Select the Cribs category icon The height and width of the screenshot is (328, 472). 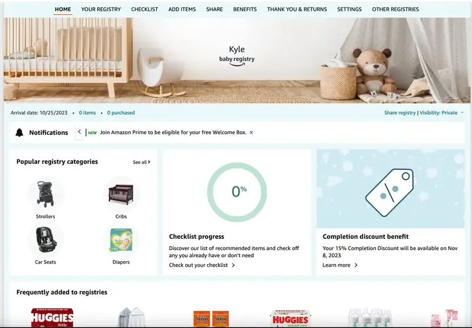pyautogui.click(x=121, y=194)
